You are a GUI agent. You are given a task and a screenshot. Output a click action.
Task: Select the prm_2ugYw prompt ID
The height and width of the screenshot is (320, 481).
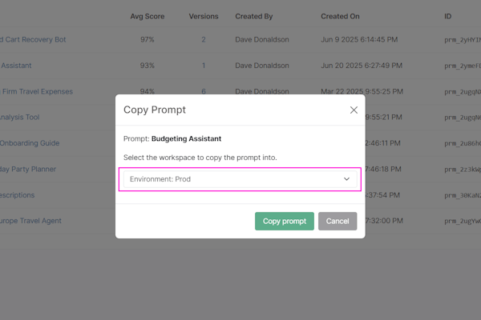pyautogui.click(x=463, y=221)
